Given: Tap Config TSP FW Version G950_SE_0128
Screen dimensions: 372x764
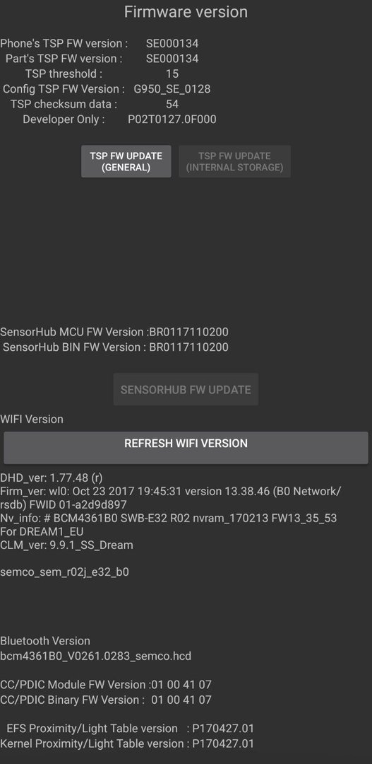Looking at the screenshot, I should [x=172, y=88].
